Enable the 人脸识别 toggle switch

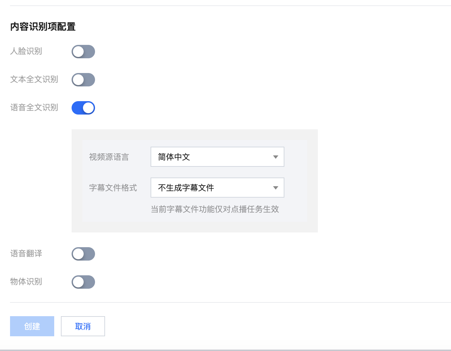tap(83, 52)
